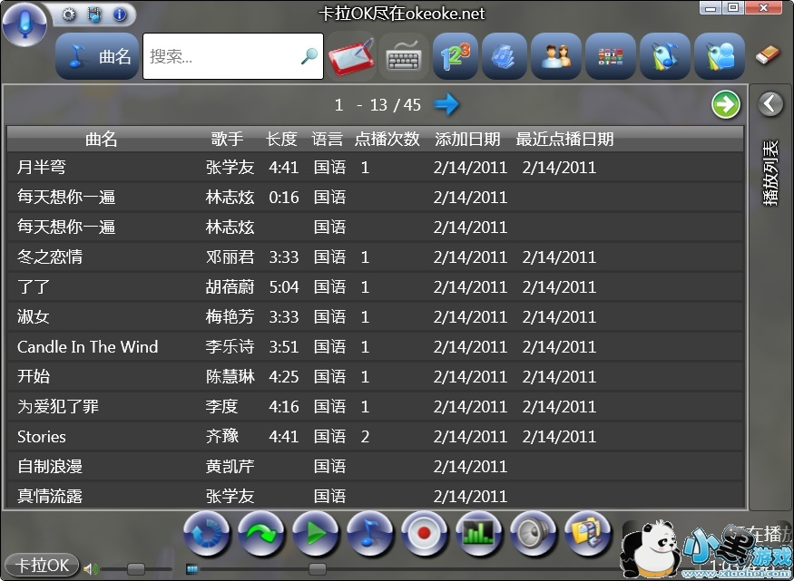Click the microphone orb icon
794x581 pixels.
tap(25, 24)
